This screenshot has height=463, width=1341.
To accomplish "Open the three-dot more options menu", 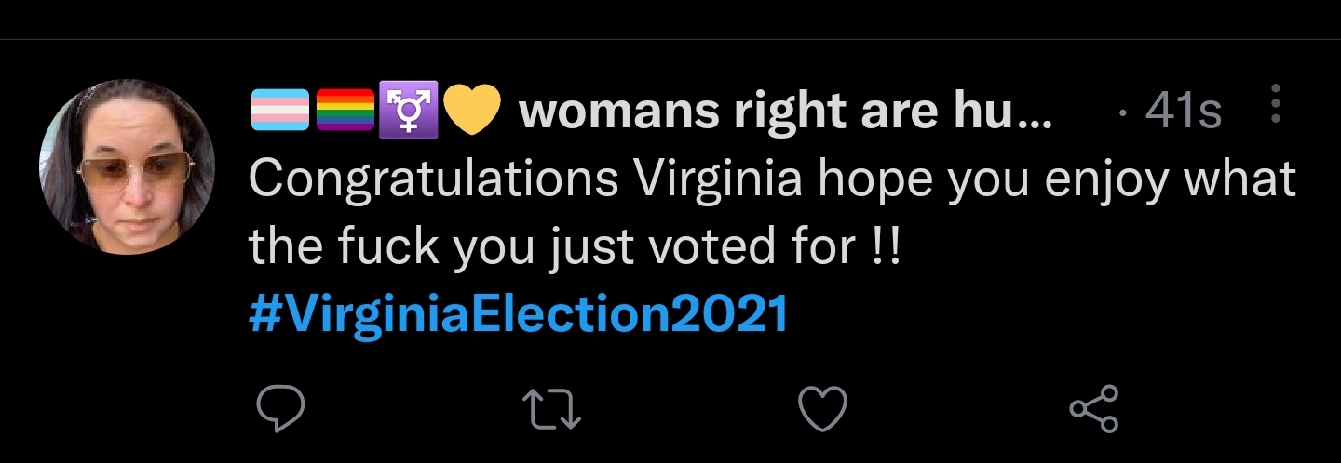I will 1276,103.
